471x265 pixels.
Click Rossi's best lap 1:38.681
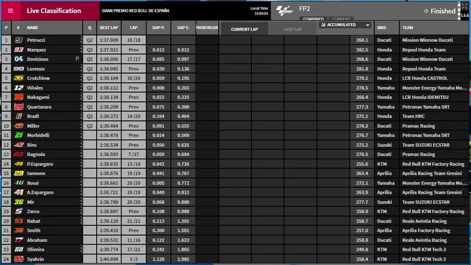click(109, 183)
